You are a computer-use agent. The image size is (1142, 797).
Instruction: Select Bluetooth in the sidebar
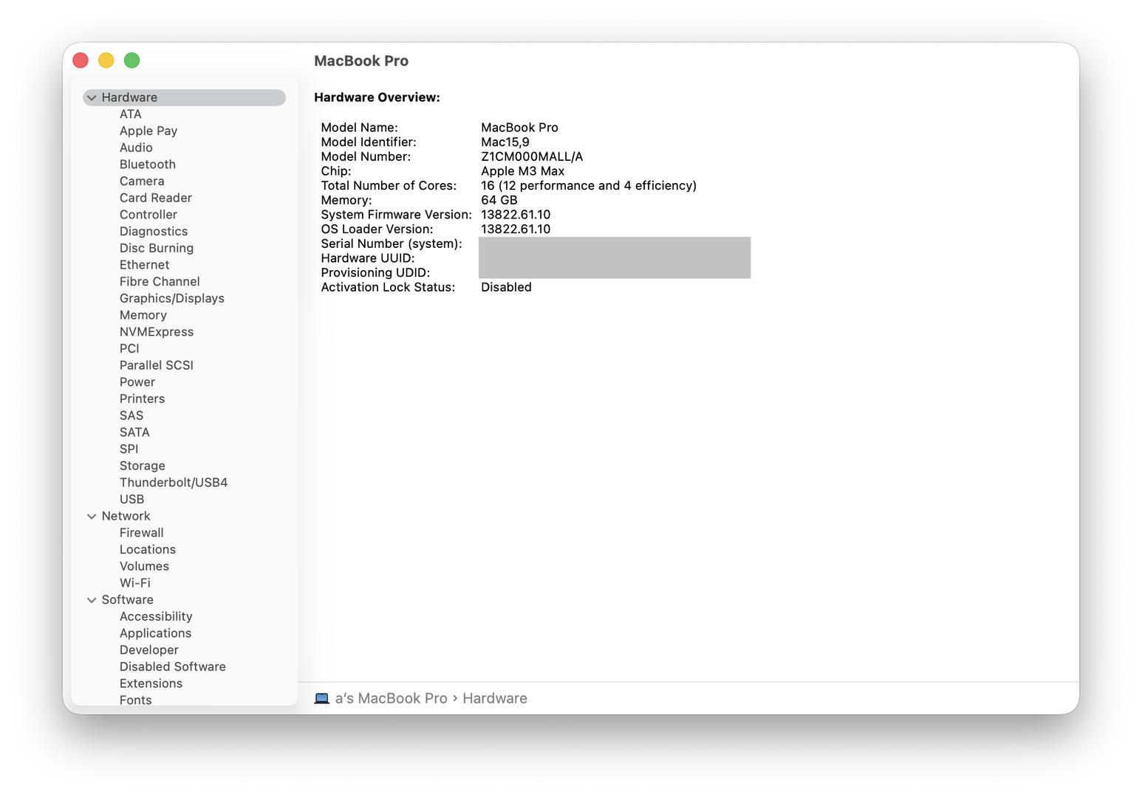(x=148, y=165)
